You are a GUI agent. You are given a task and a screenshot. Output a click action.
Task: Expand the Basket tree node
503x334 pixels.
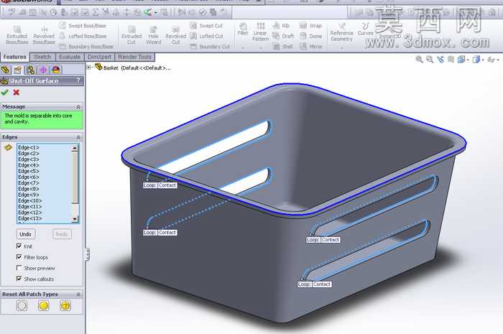click(x=89, y=68)
